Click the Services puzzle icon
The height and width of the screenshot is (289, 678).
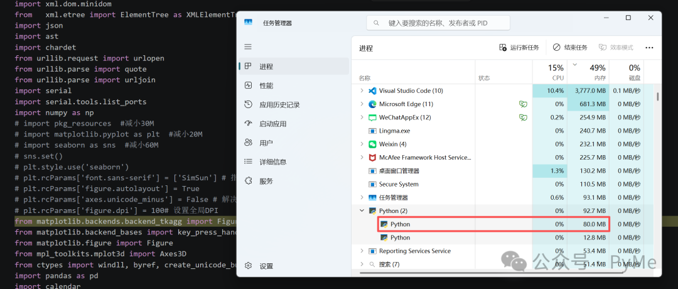(248, 181)
